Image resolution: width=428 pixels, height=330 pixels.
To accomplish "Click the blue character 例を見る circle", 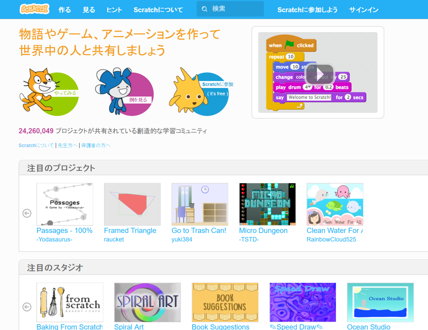I will pos(124,92).
